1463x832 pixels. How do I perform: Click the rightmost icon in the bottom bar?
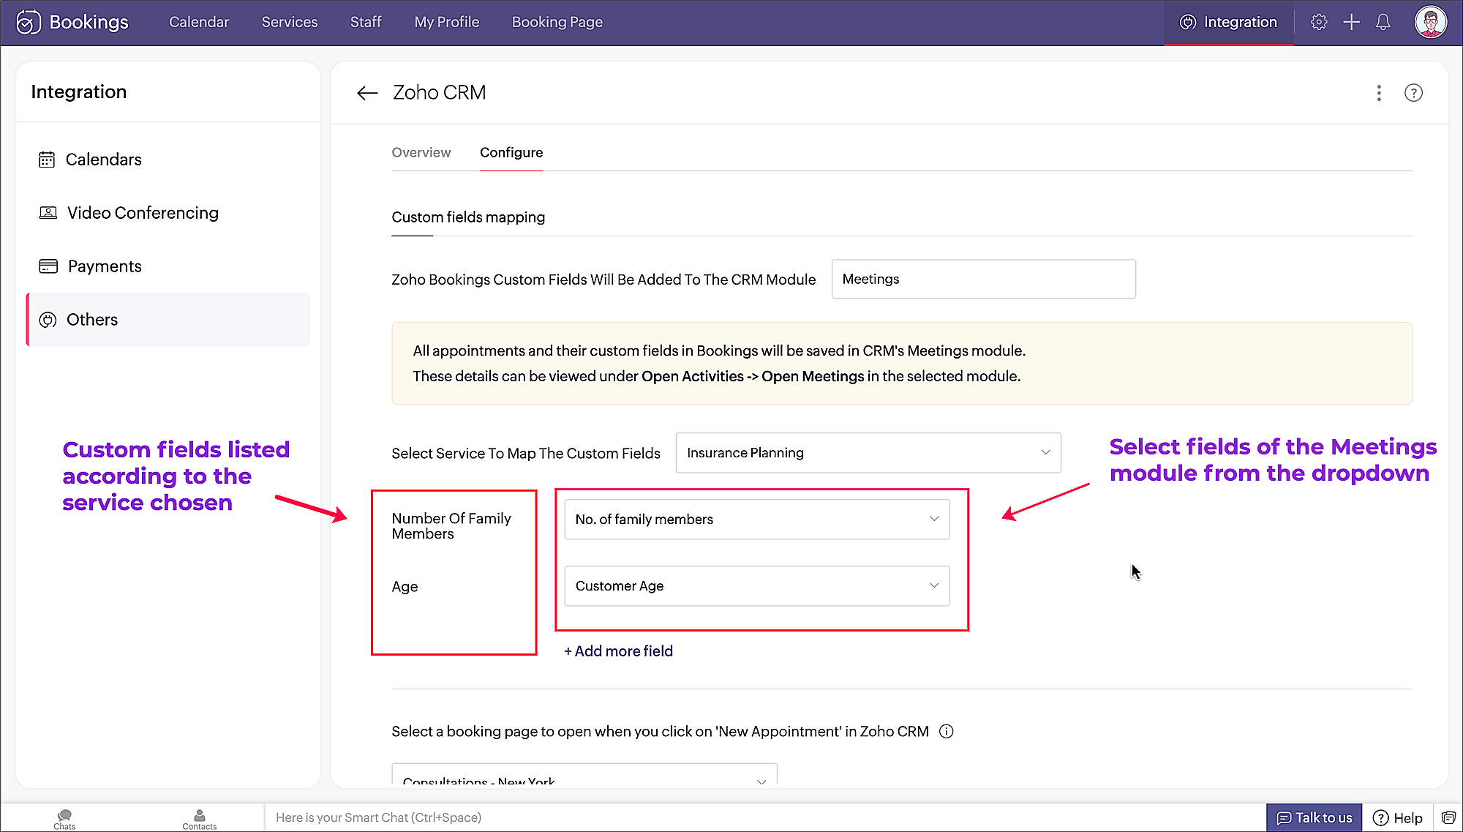[x=1448, y=817]
